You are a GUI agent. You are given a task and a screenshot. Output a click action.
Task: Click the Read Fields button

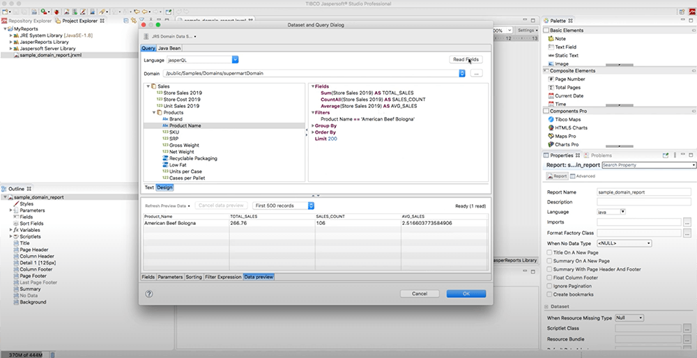[466, 59]
